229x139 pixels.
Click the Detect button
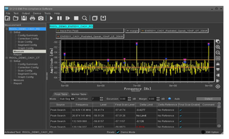point(208,99)
